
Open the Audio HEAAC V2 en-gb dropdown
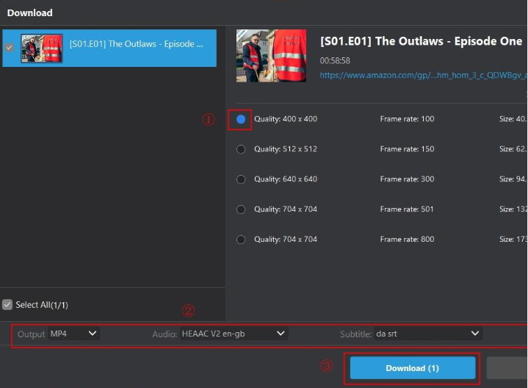tap(234, 334)
